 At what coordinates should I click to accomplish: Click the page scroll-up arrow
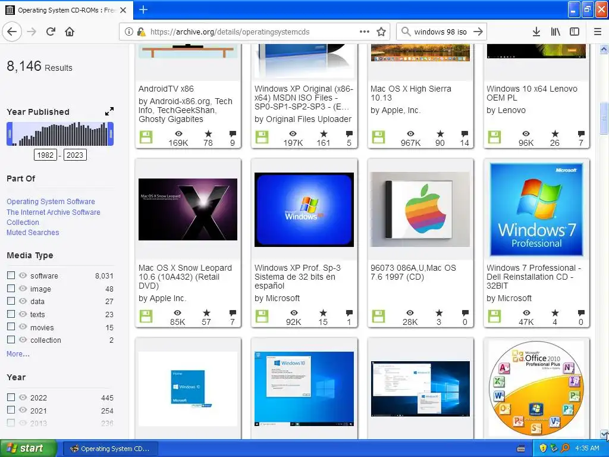tap(604, 49)
